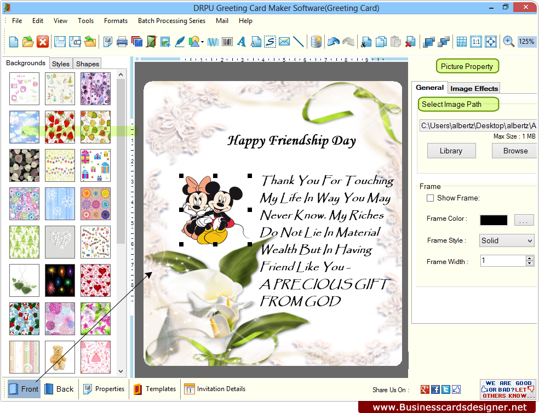Screen dimensions: 539x413
Task: Select the text tool letter A icon
Action: click(x=242, y=42)
